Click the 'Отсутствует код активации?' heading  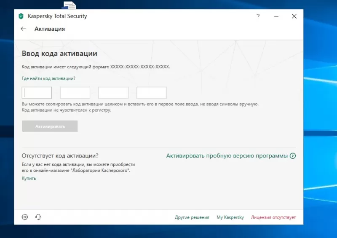pyautogui.click(x=60, y=156)
